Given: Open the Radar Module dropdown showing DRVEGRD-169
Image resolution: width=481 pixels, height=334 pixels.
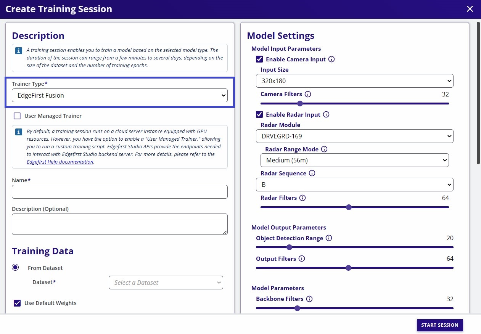Looking at the screenshot, I should (354, 136).
